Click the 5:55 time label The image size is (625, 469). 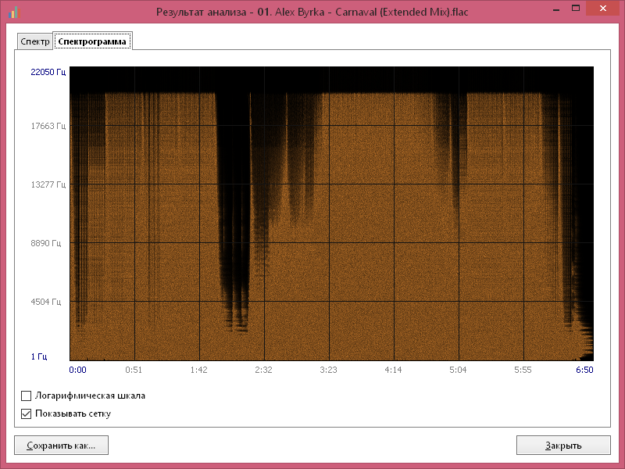pos(523,370)
